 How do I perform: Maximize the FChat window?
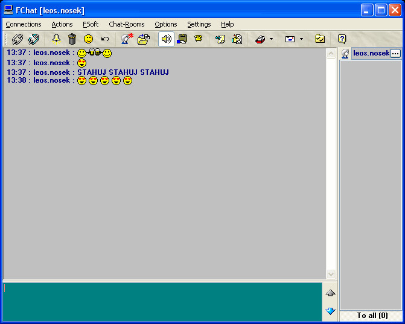pyautogui.click(x=381, y=10)
